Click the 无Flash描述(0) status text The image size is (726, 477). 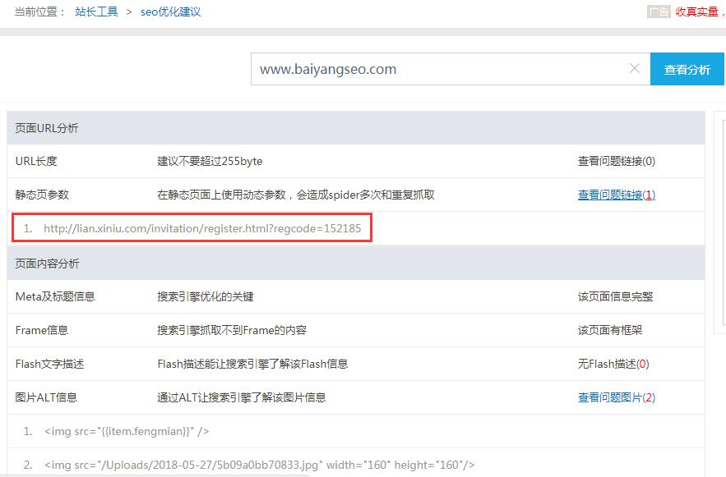613,364
